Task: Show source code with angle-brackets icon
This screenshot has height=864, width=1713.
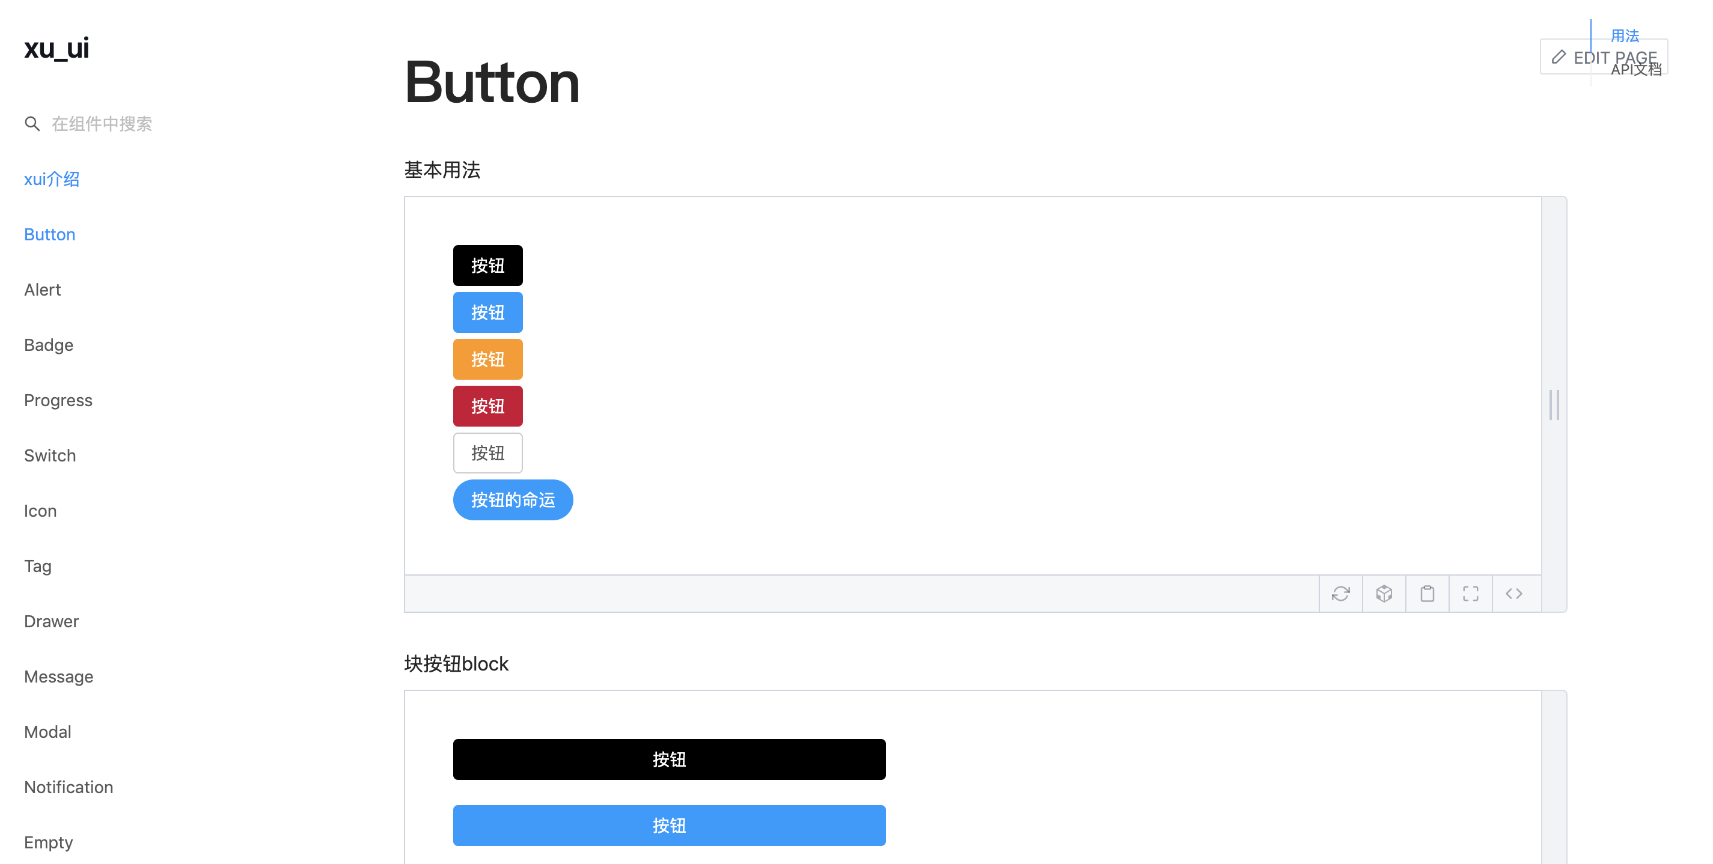Action: (1513, 594)
